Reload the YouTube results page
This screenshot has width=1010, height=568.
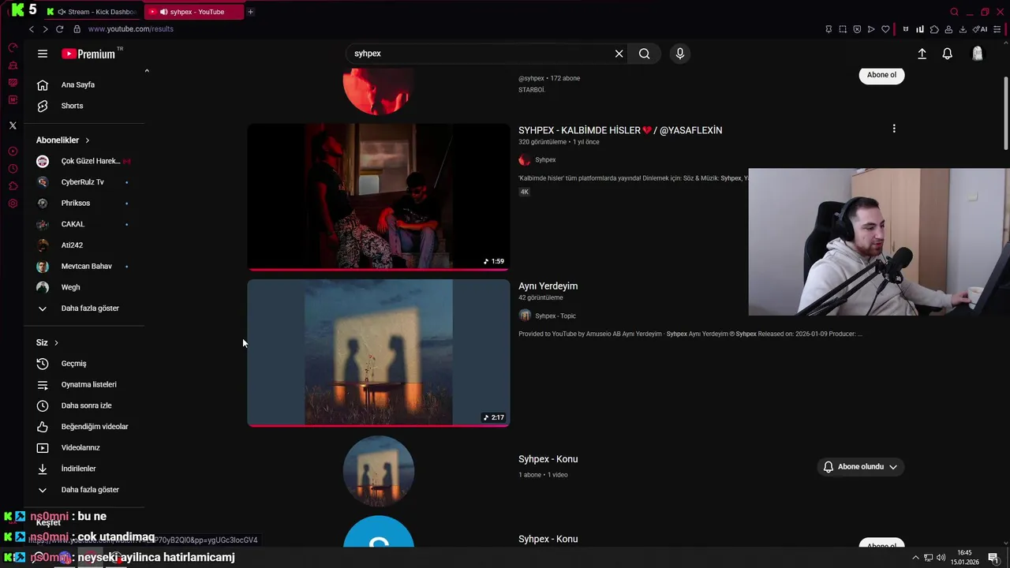[x=59, y=29]
